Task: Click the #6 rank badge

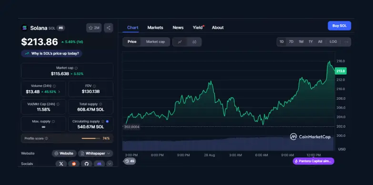Action: pyautogui.click(x=60, y=28)
